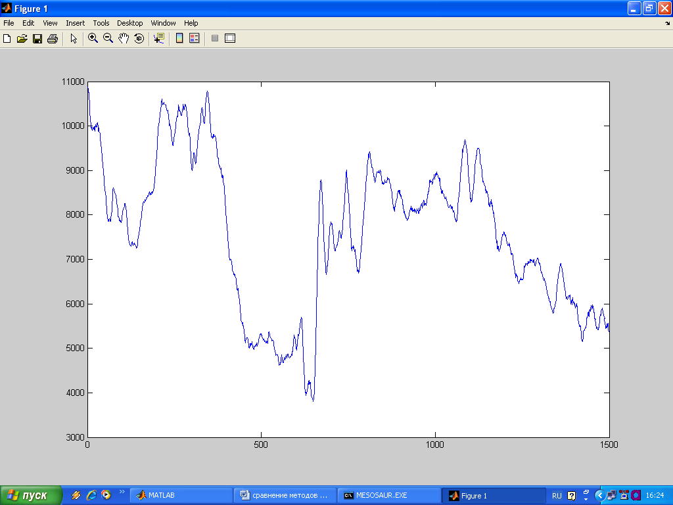Toggle the Insert Legend button
Image resolution: width=673 pixels, height=505 pixels.
194,39
